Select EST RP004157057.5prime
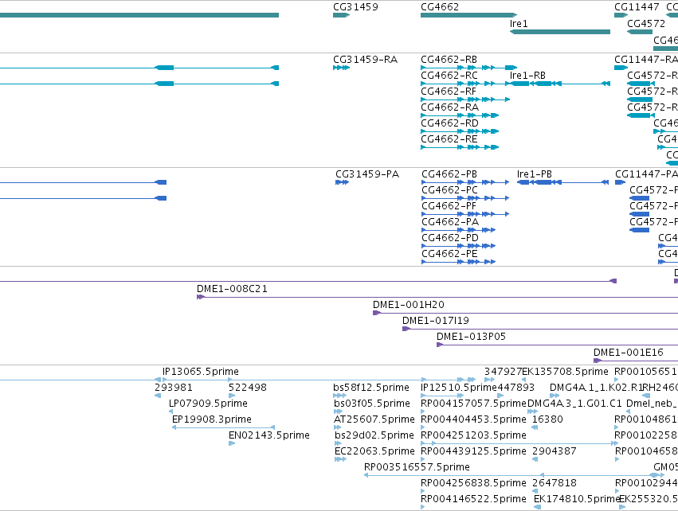678x511 pixels. point(474,404)
